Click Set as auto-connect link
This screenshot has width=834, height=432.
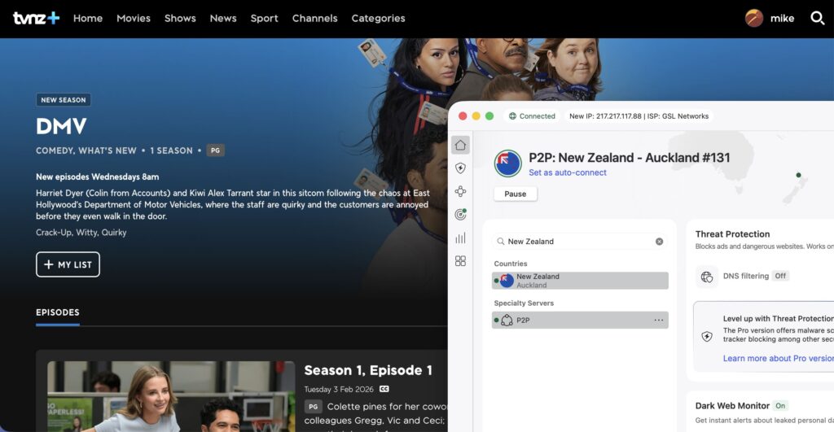[x=567, y=172]
